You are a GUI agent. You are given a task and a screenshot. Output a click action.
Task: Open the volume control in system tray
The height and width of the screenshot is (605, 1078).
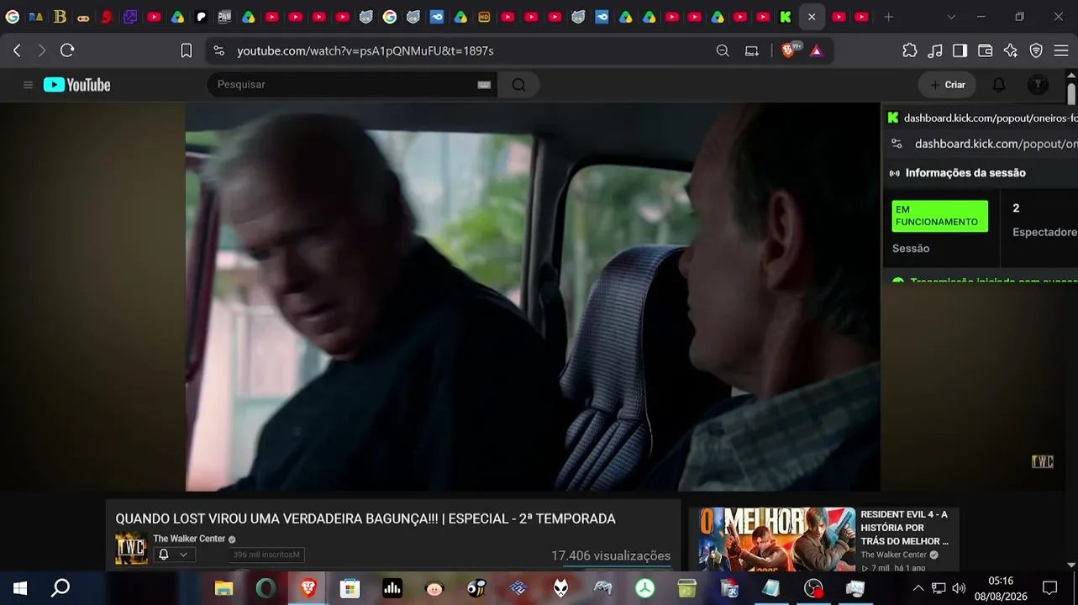(x=959, y=588)
